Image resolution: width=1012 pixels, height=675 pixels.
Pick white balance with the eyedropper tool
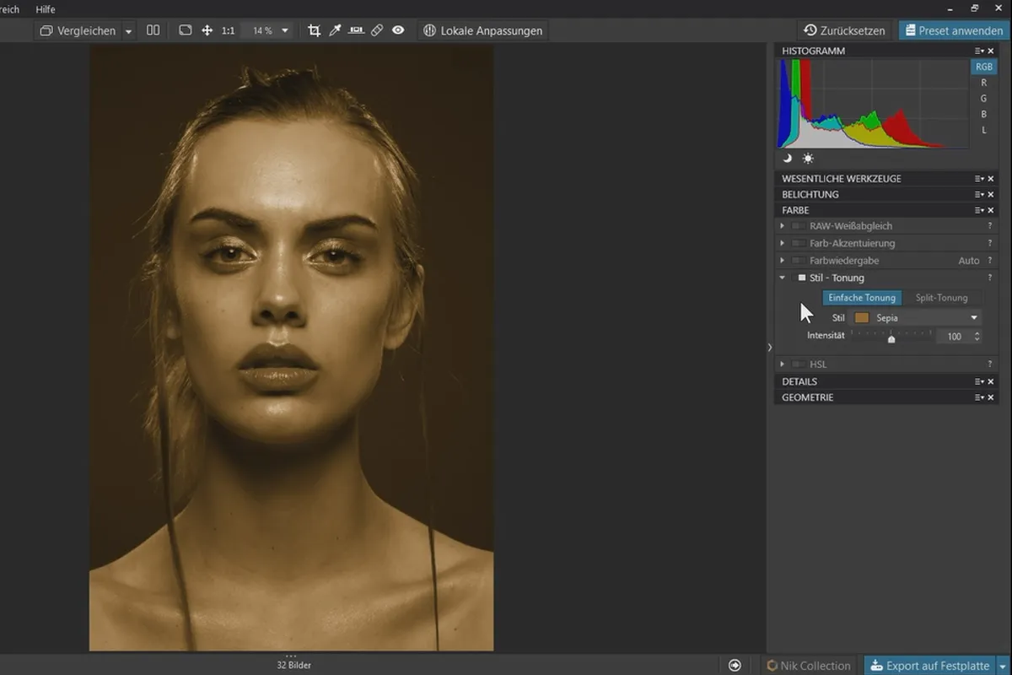coord(335,30)
